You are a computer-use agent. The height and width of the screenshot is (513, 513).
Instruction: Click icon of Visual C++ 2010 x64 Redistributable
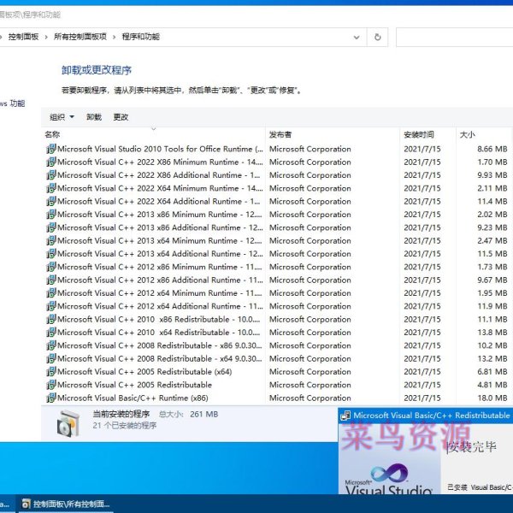(x=51, y=332)
